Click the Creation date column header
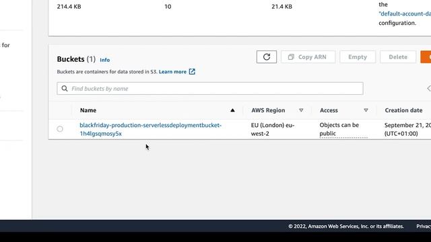This screenshot has width=431, height=242. point(403,110)
